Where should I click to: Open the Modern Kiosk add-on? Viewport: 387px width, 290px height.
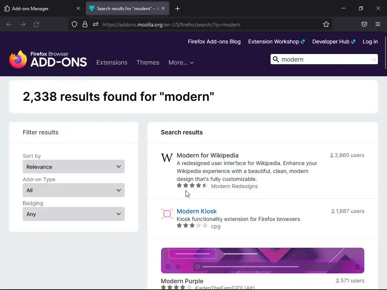click(197, 211)
